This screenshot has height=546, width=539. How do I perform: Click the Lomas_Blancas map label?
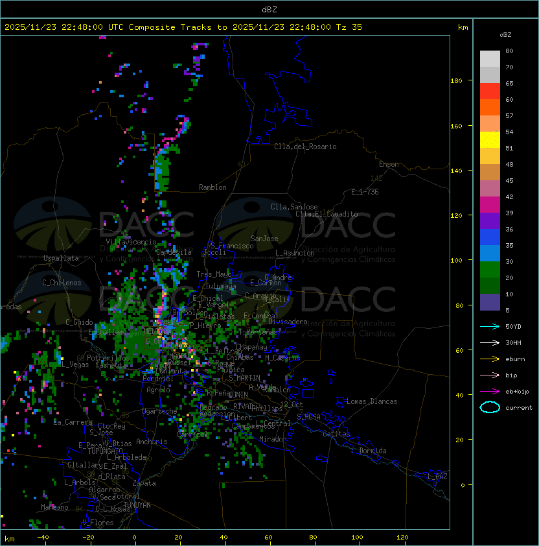click(x=372, y=401)
